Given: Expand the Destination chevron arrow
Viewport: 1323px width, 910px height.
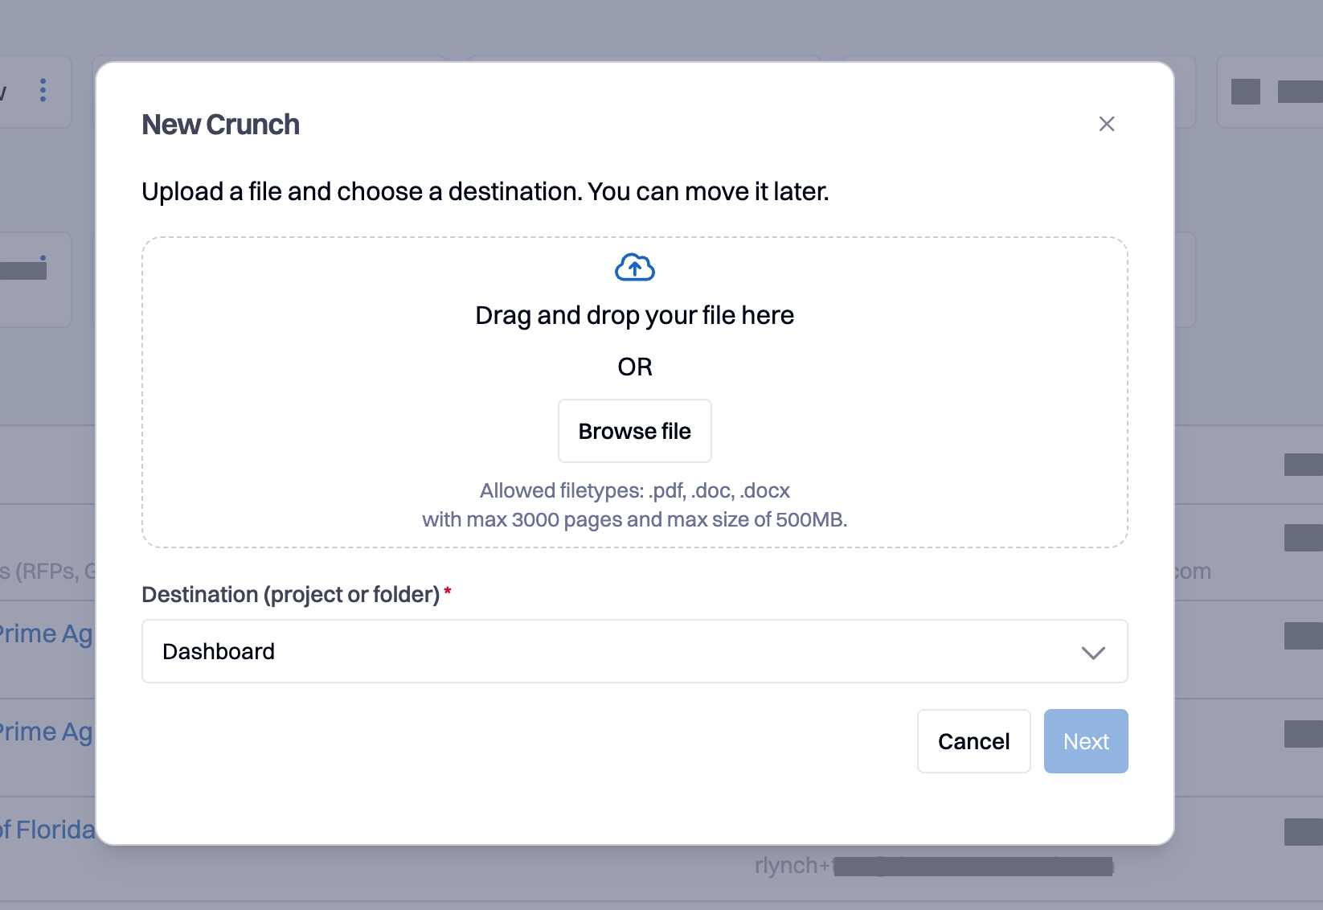Looking at the screenshot, I should 1093,652.
